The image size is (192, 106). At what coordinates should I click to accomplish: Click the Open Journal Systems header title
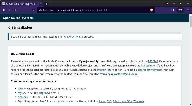pos(18,18)
